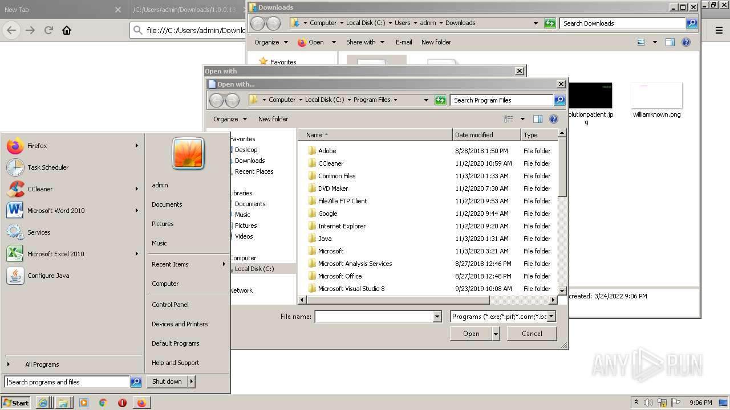Expand address bar history dropdown in Open with dialog
The image size is (730, 410).
tap(426, 100)
